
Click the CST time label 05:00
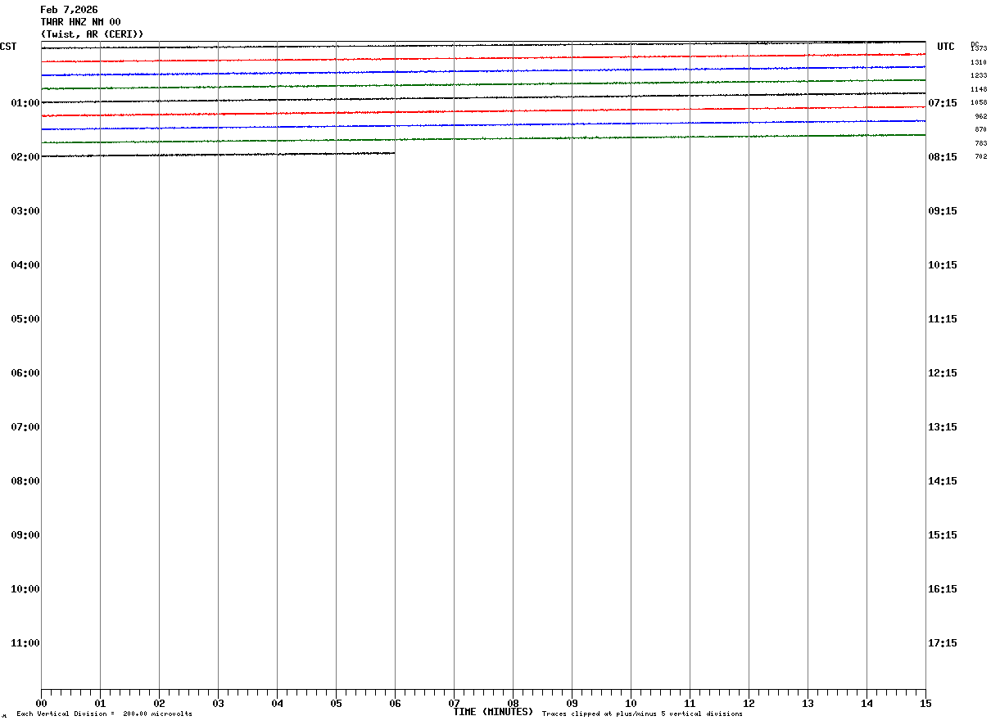tap(25, 318)
